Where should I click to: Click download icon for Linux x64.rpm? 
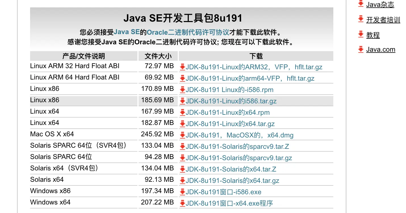click(x=183, y=113)
